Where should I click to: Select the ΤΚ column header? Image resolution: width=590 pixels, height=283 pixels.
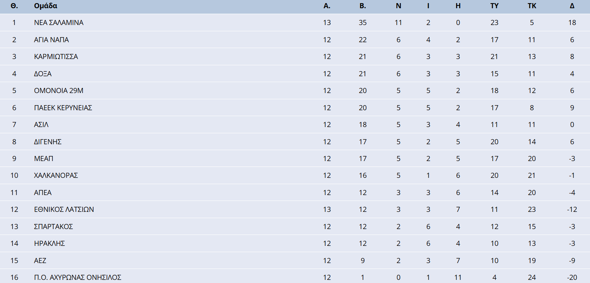pyautogui.click(x=532, y=6)
